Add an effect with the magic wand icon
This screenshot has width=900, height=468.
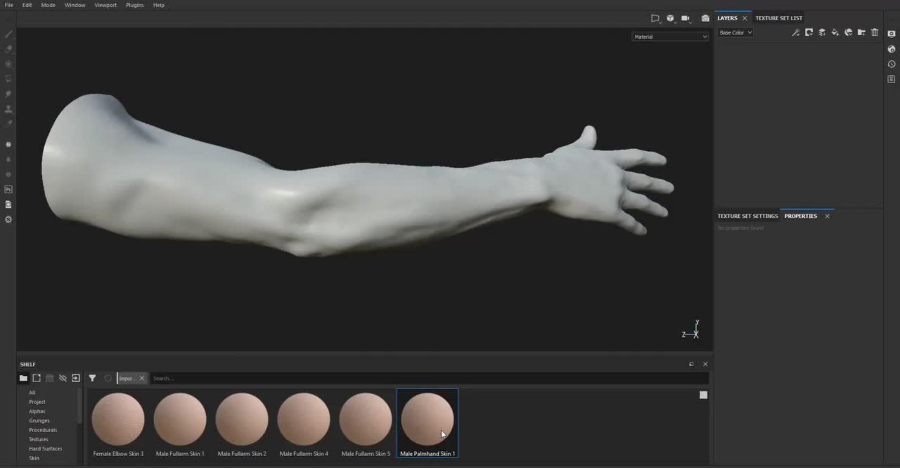click(795, 32)
